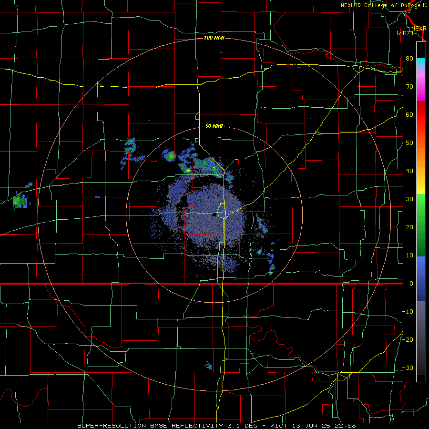Screen dimensions: 429x429
Task: Click the 40 value on the color scale
Action: [409, 171]
